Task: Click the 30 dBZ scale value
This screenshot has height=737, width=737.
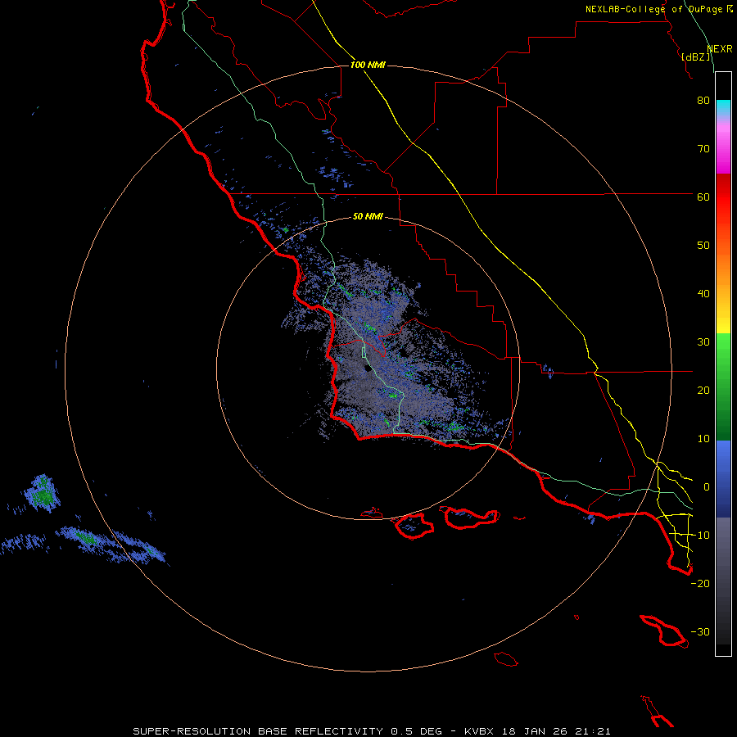Action: (703, 342)
